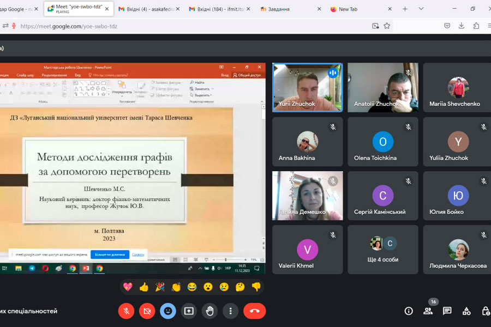Open the activities shapes icon

(x=466, y=311)
